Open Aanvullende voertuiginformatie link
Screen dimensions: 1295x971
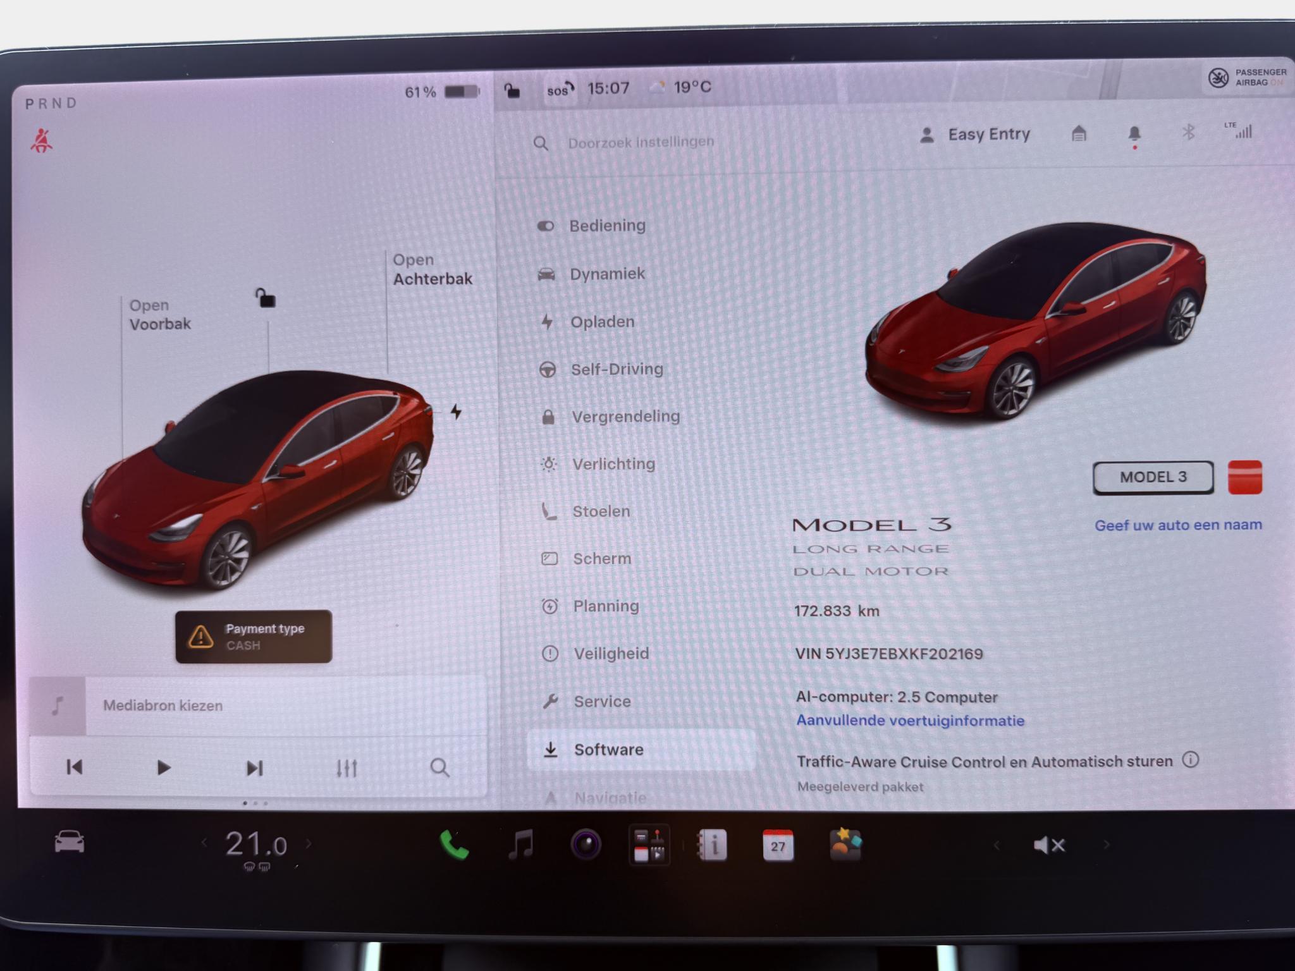[x=910, y=721]
